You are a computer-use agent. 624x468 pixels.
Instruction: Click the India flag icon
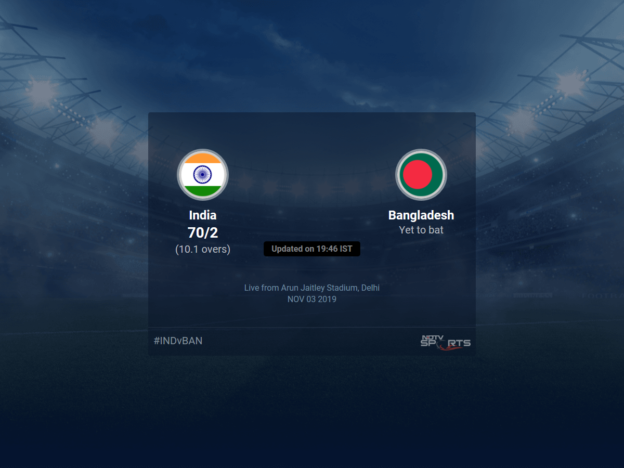(203, 175)
